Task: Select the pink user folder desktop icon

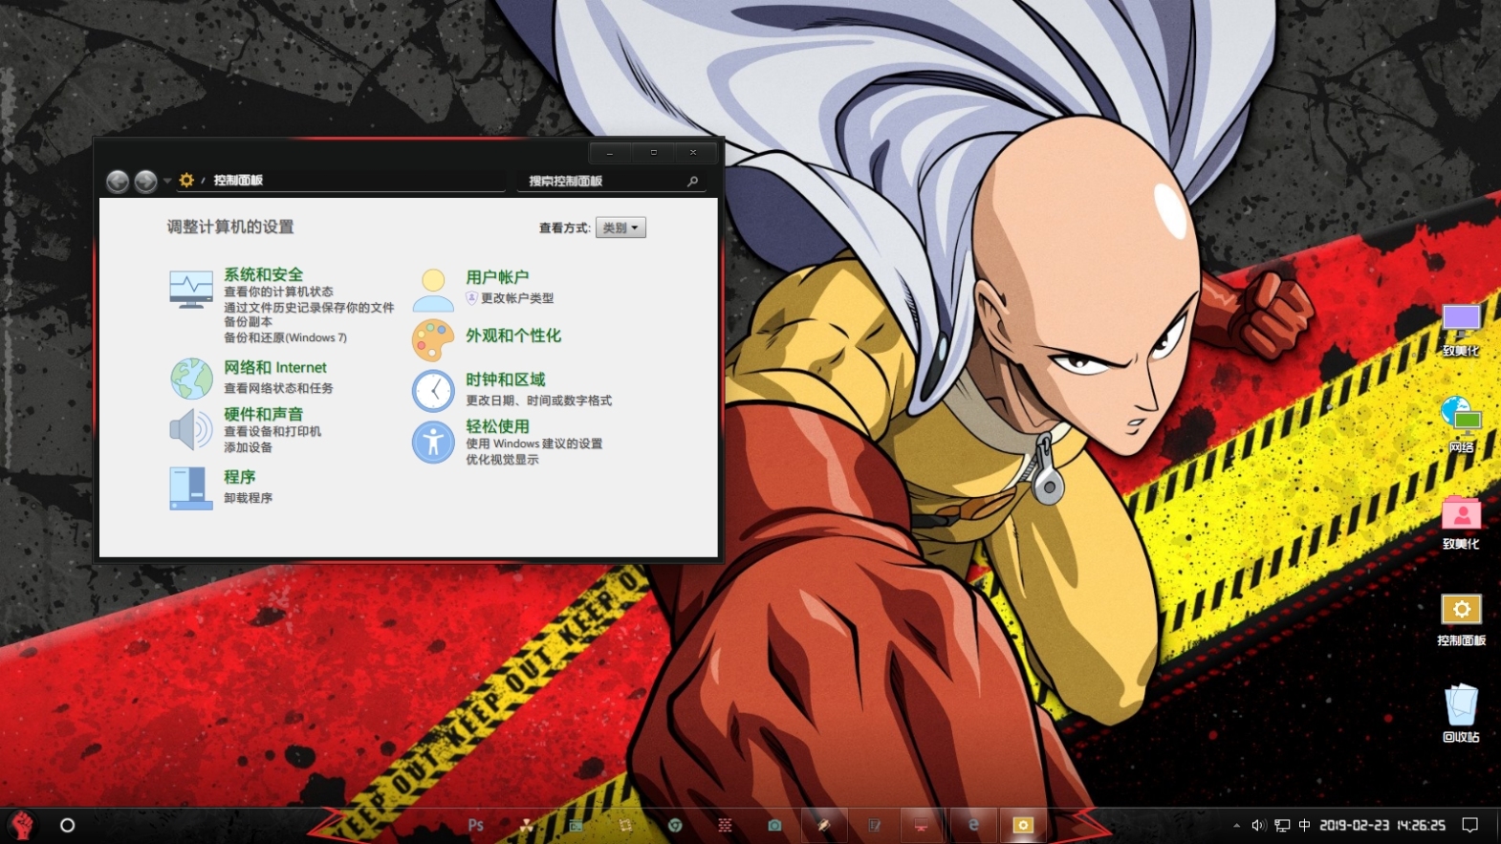Action: (x=1461, y=523)
